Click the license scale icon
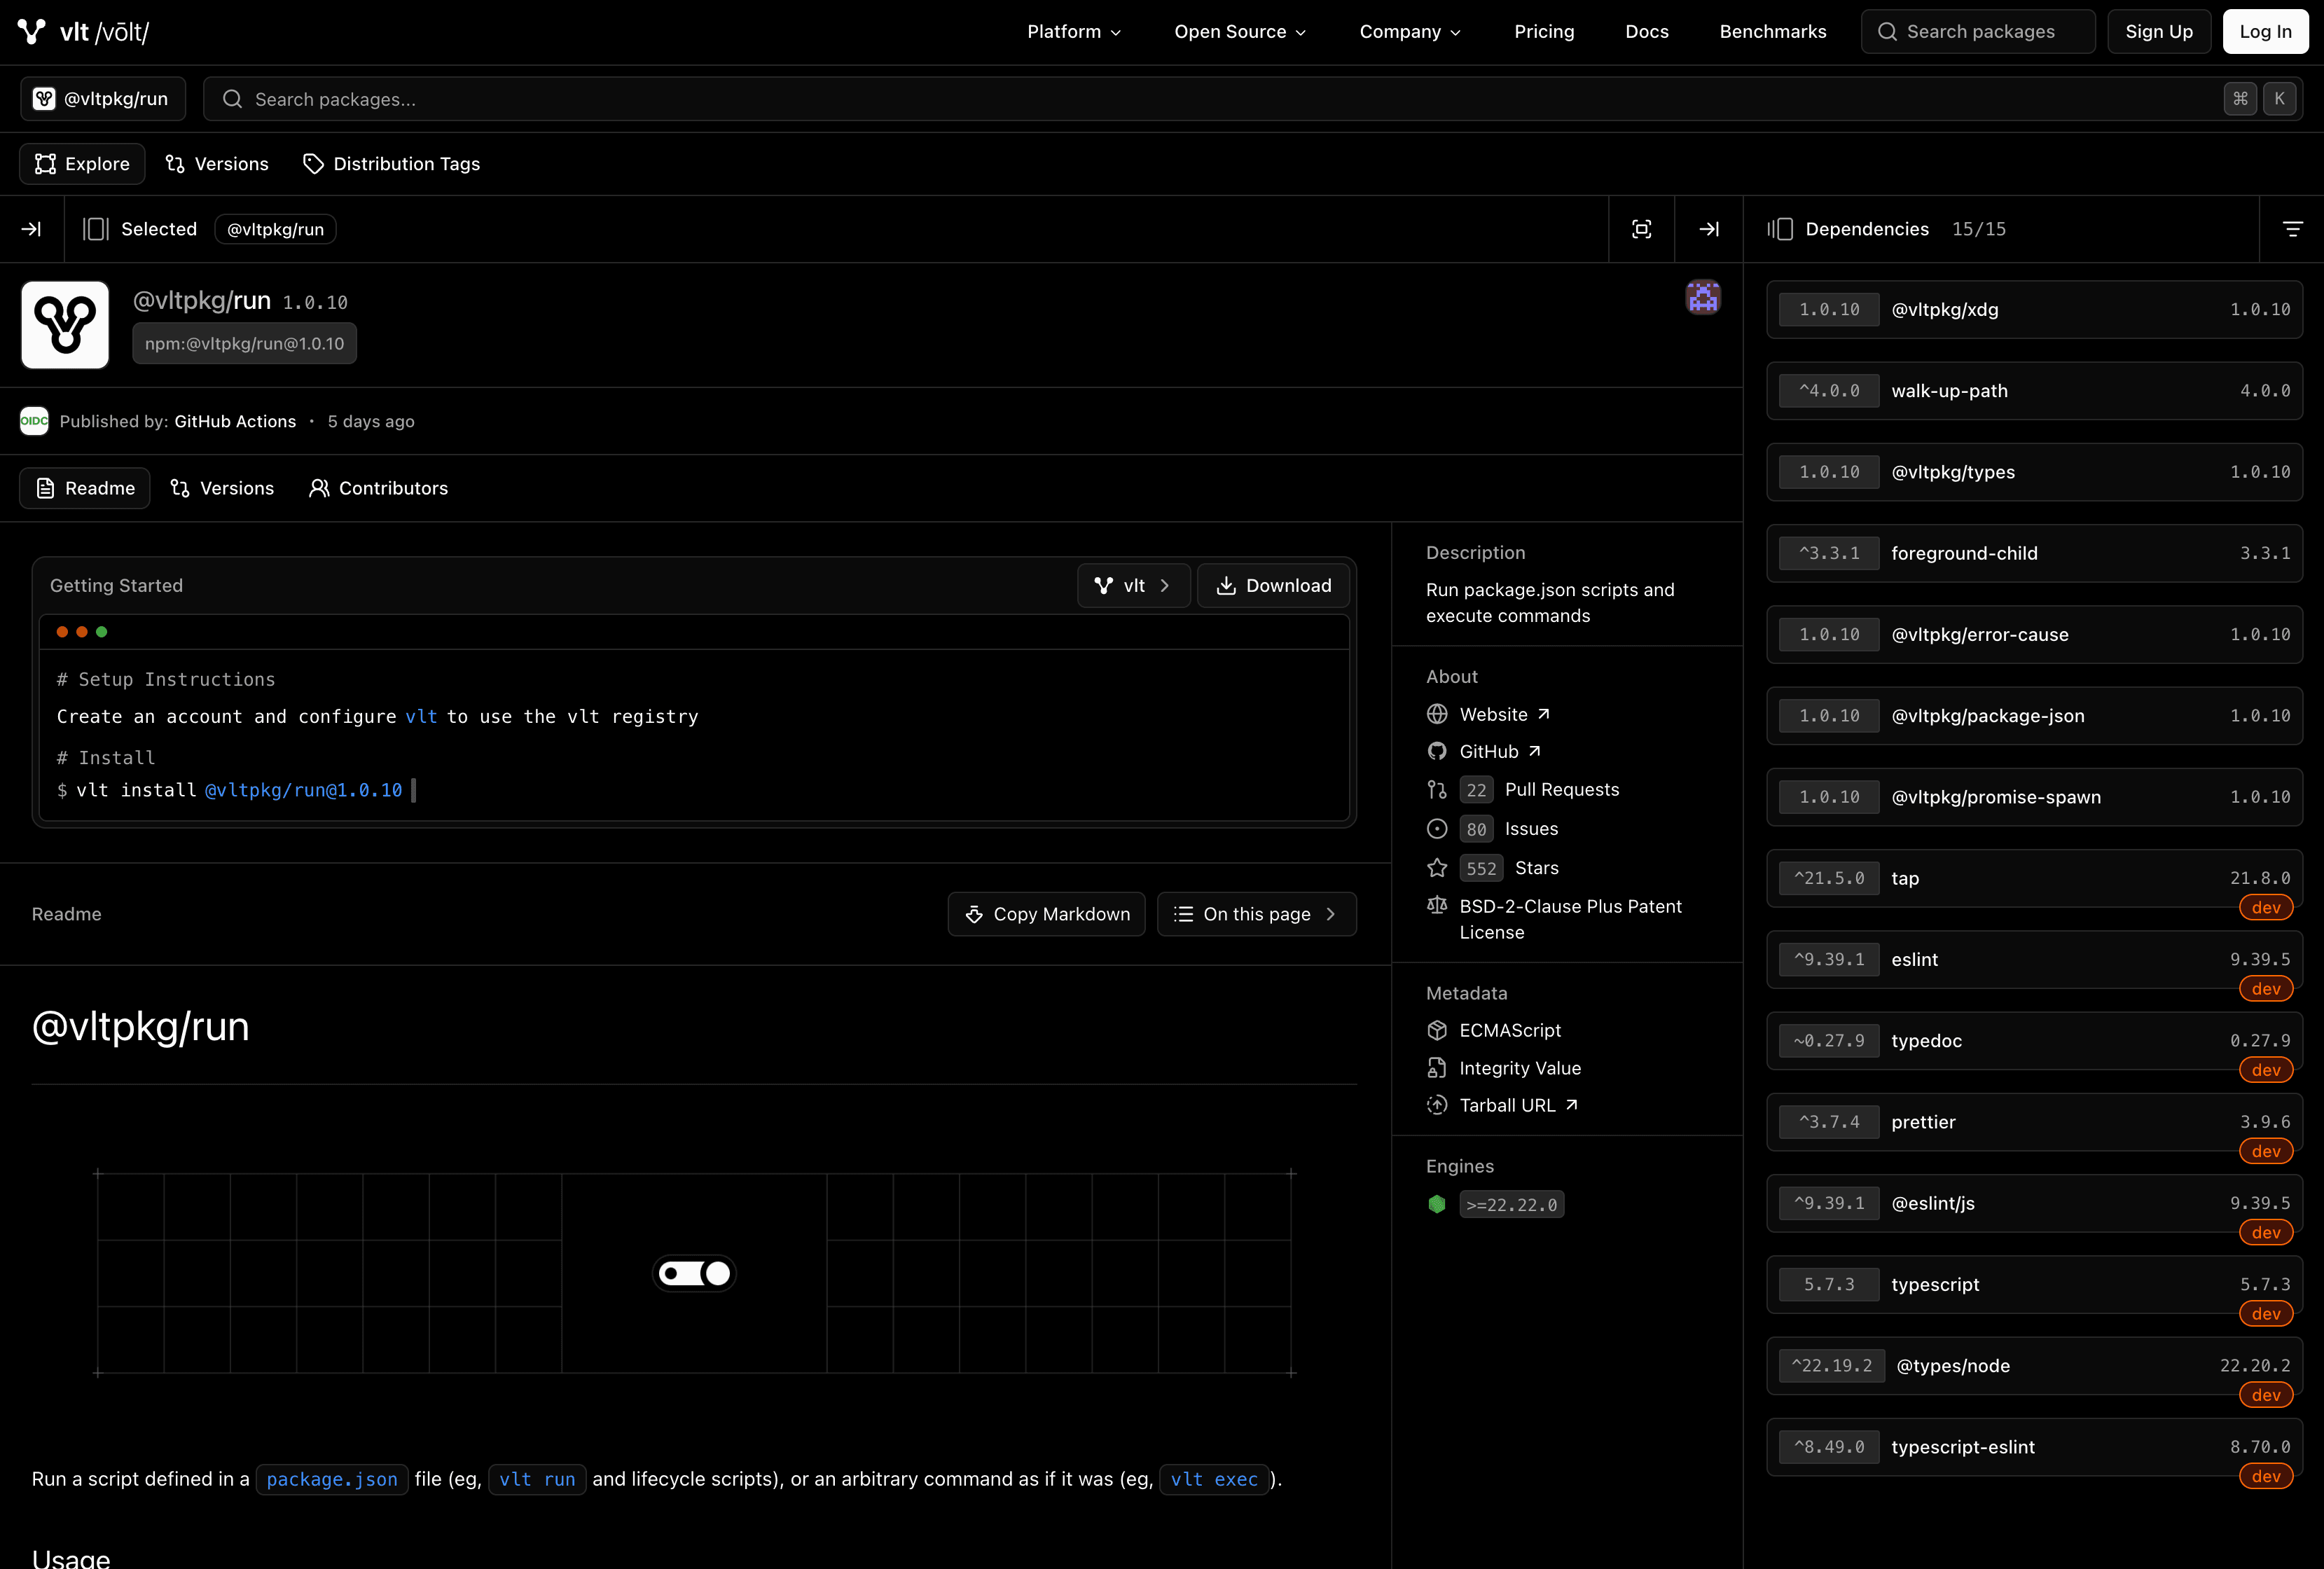 [1437, 905]
